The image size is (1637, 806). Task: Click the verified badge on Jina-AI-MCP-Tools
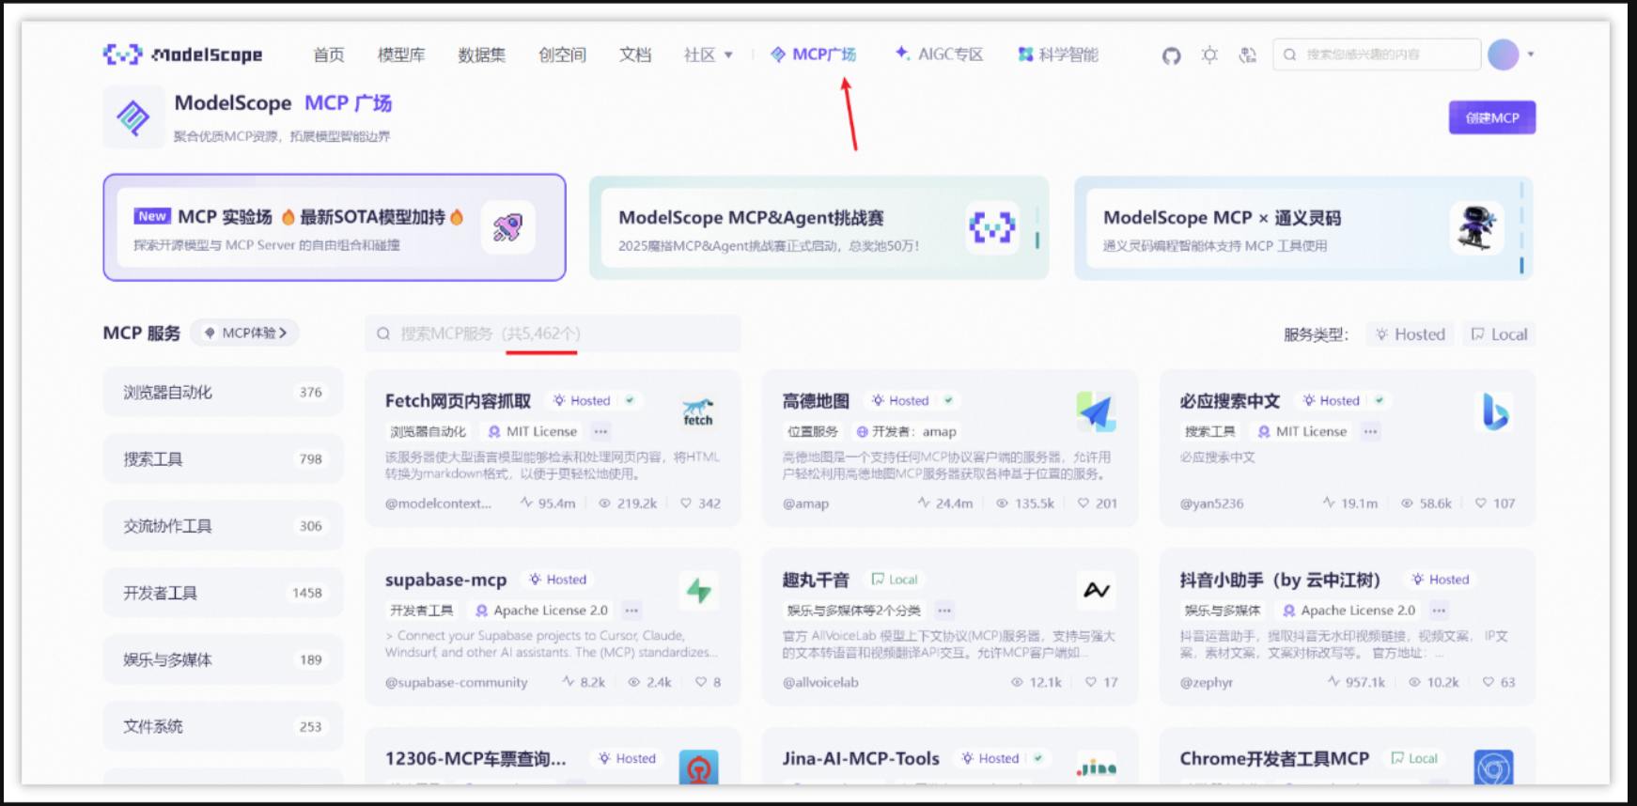click(x=1038, y=758)
